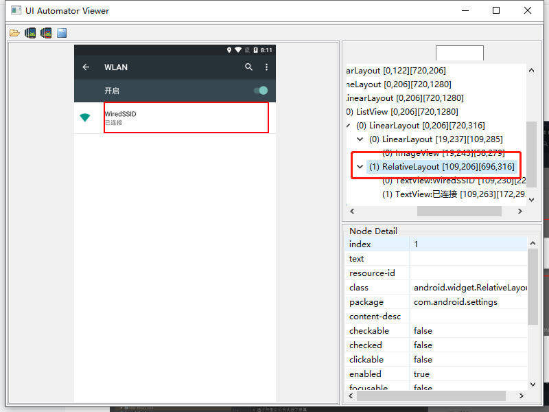Select the text row in Node Detail
549x412 pixels.
coord(436,259)
